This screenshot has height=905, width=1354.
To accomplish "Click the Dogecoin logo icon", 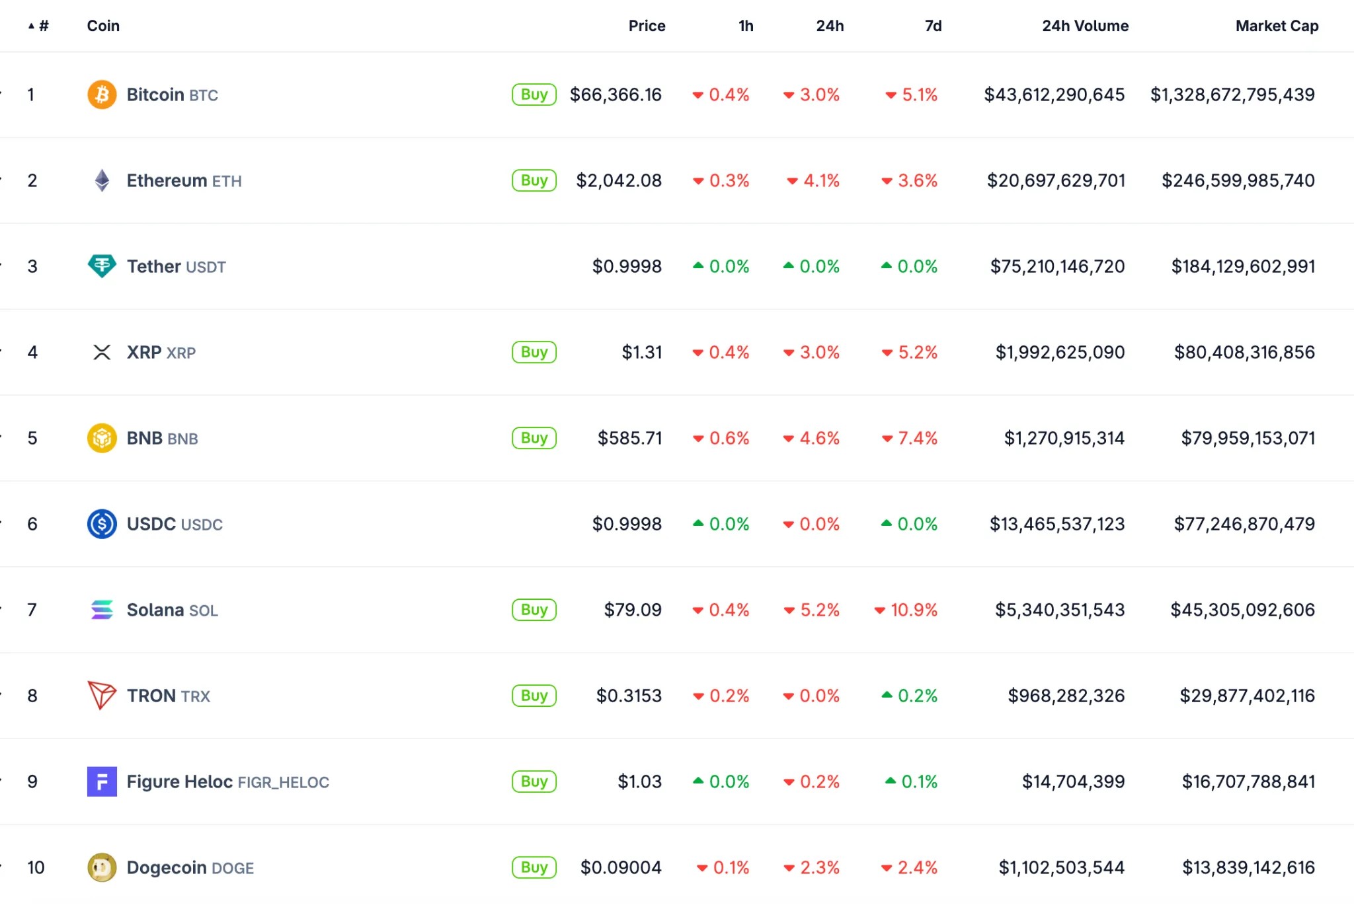I will click(x=102, y=867).
